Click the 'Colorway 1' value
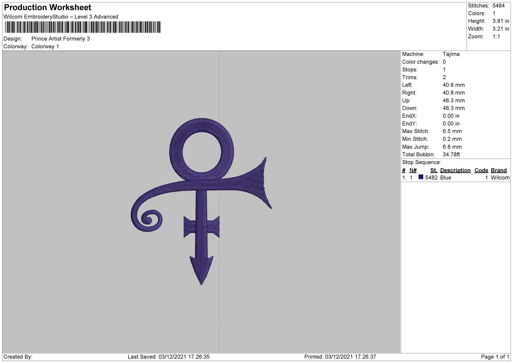Image resolution: width=513 pixels, height=363 pixels. 45,47
